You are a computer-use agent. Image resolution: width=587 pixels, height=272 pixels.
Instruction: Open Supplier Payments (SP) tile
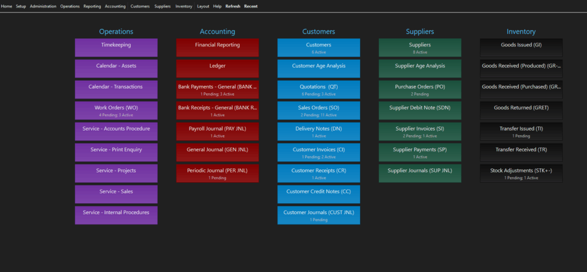tap(420, 152)
